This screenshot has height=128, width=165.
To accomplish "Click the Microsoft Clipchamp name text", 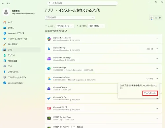I will click(x=62, y=57).
